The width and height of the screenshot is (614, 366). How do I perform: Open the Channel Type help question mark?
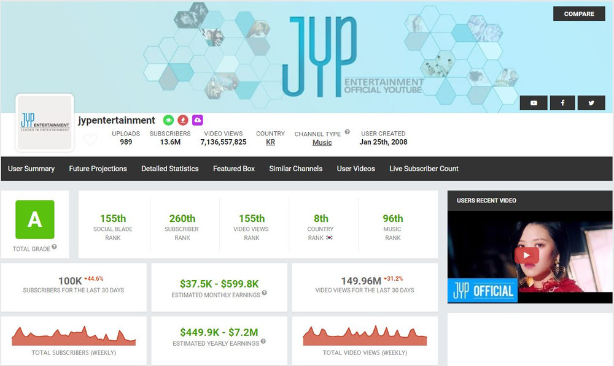347,132
